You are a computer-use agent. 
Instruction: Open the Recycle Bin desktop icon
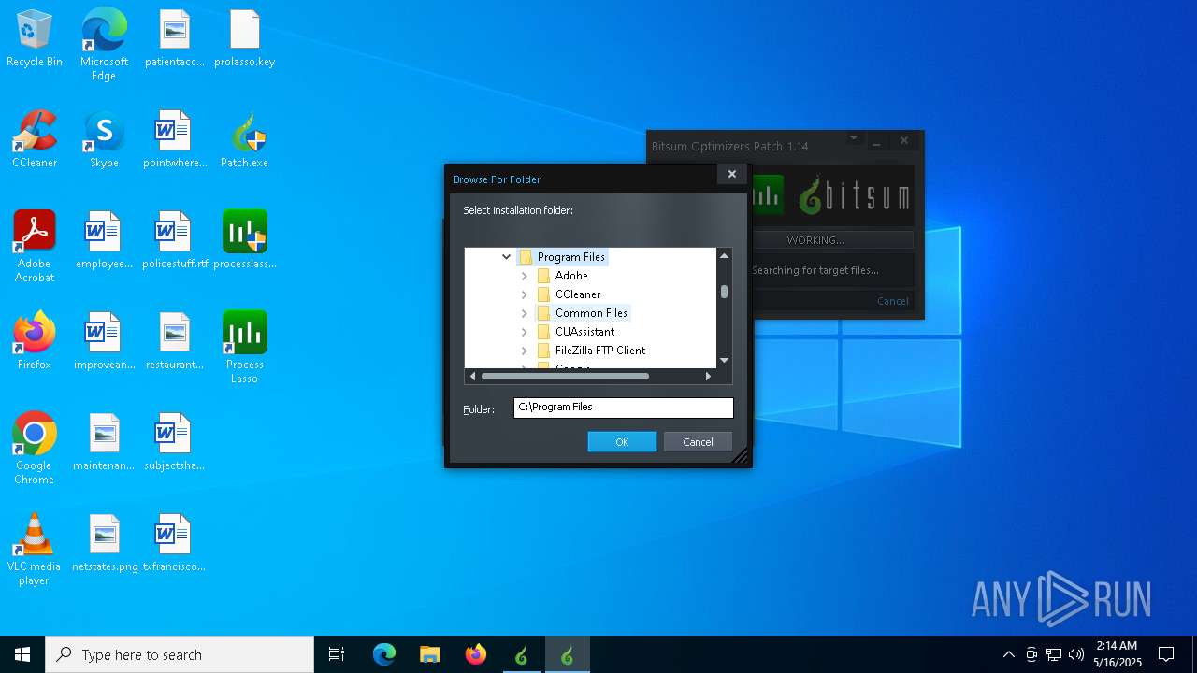coord(35,39)
